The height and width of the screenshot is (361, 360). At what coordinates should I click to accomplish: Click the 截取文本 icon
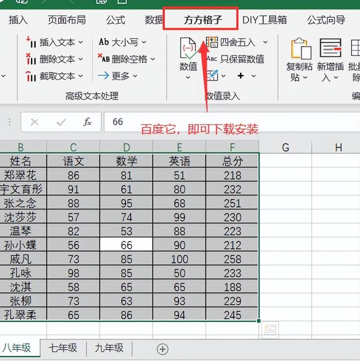coord(31,76)
